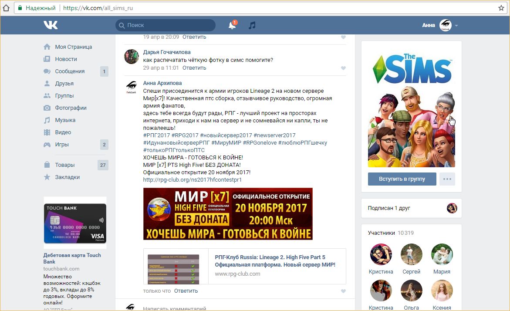Click the browser home icon
This screenshot has width=510, height=311.
pyautogui.click(x=6, y=8)
